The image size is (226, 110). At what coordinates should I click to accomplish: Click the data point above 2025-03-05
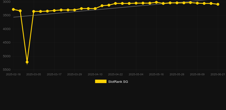point(34,11)
